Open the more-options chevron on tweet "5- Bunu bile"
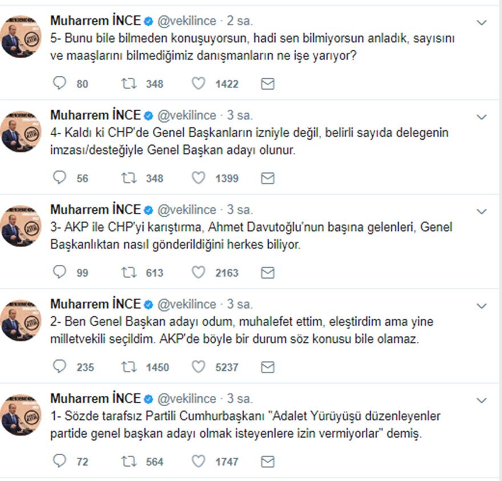This screenshot has width=502, height=481. pyautogui.click(x=481, y=23)
